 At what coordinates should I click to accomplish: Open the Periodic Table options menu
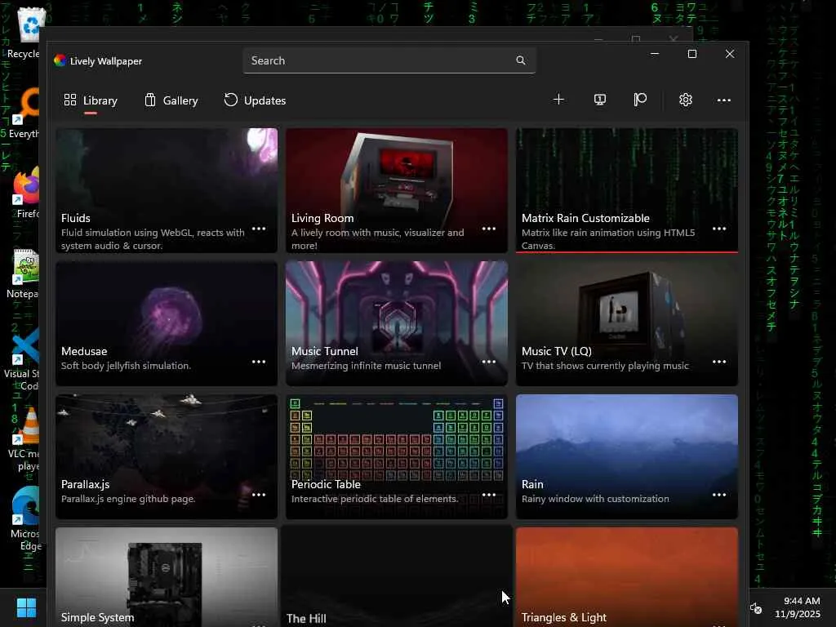[x=489, y=495]
